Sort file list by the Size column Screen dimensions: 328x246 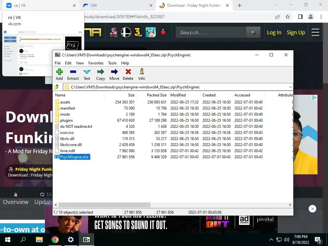coord(120,95)
